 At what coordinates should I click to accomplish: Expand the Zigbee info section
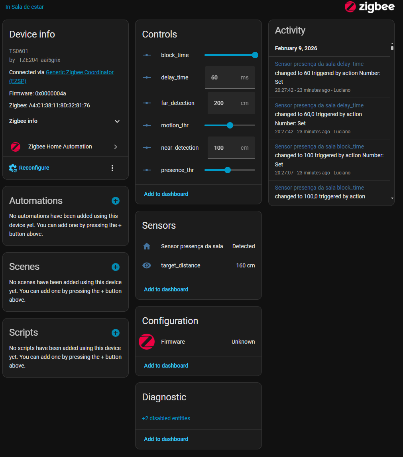(117, 121)
